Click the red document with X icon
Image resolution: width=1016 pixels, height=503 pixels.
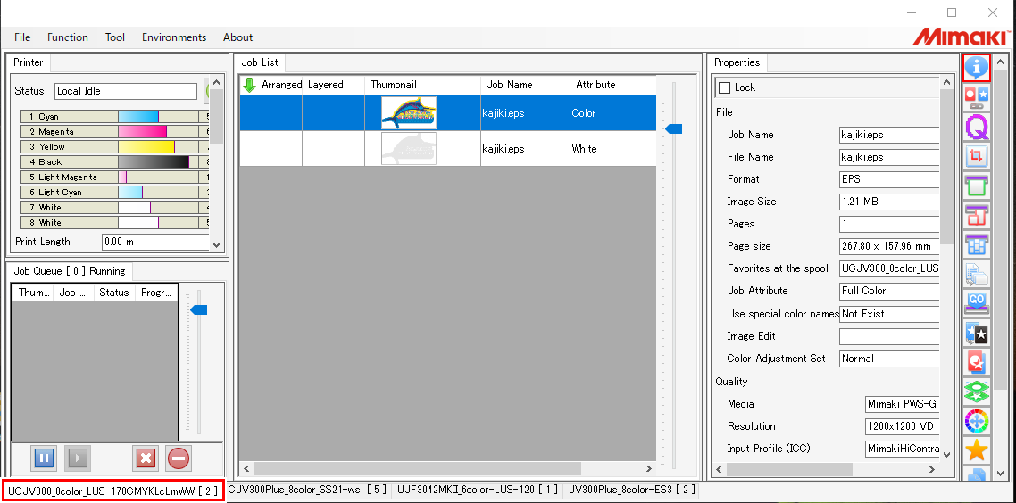(977, 363)
